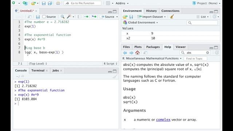Go back in the Help pane
This screenshot has height=131, width=233.
(125, 53)
